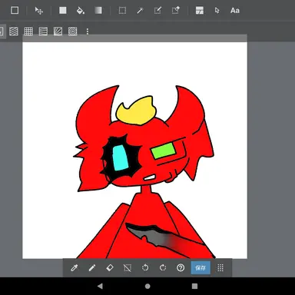This screenshot has width=295, height=295.
Task: Redo the last undone stroke
Action: tap(163, 268)
